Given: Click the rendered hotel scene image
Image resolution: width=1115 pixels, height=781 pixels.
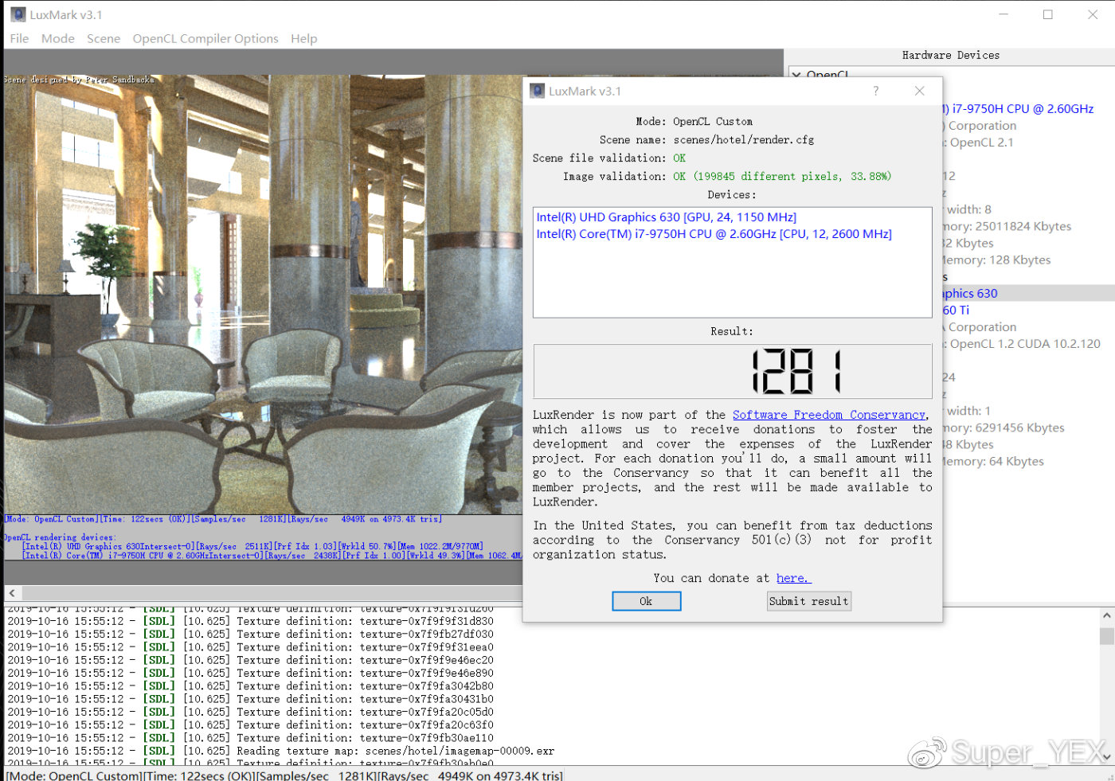Looking at the screenshot, I should [263, 295].
